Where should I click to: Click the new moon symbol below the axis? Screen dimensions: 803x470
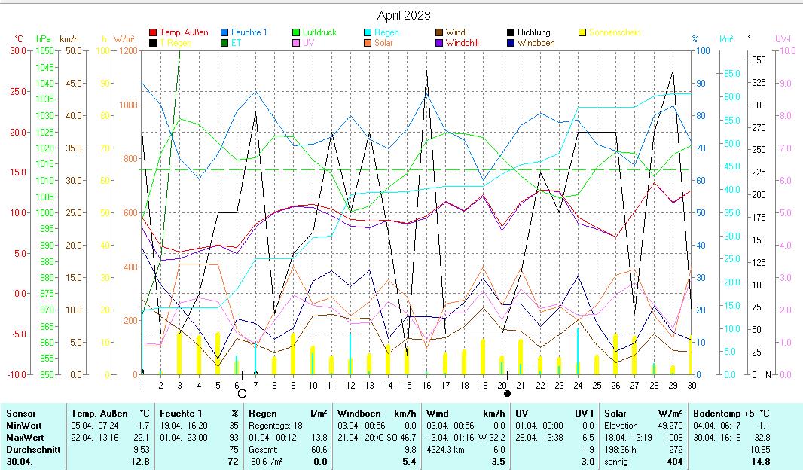pyautogui.click(x=508, y=393)
